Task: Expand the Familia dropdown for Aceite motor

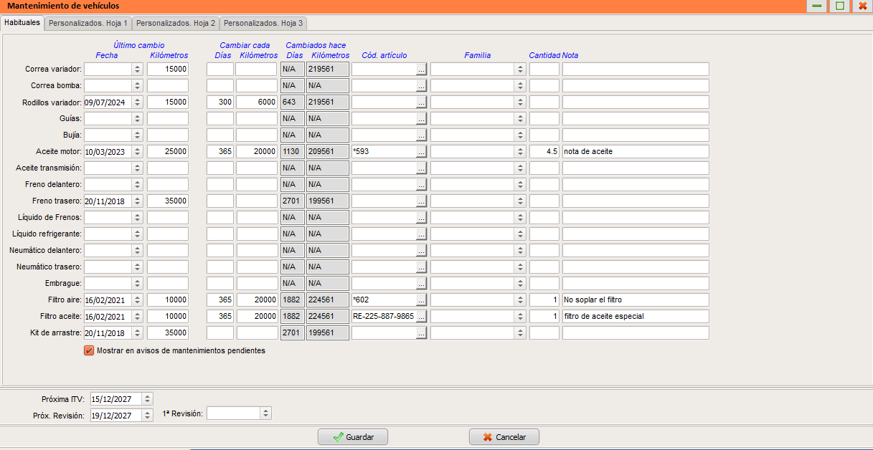Action: coord(520,152)
